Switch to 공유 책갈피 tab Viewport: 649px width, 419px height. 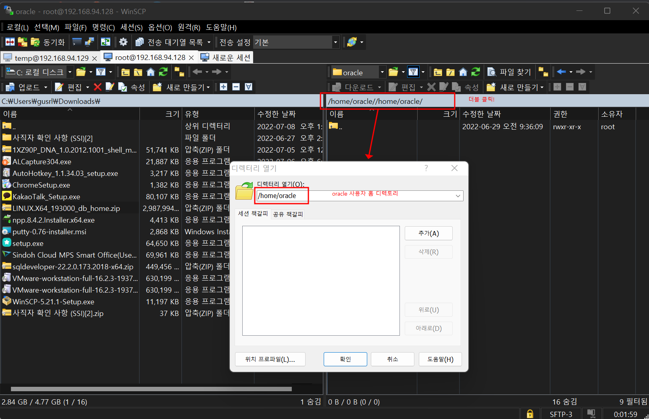pos(288,214)
